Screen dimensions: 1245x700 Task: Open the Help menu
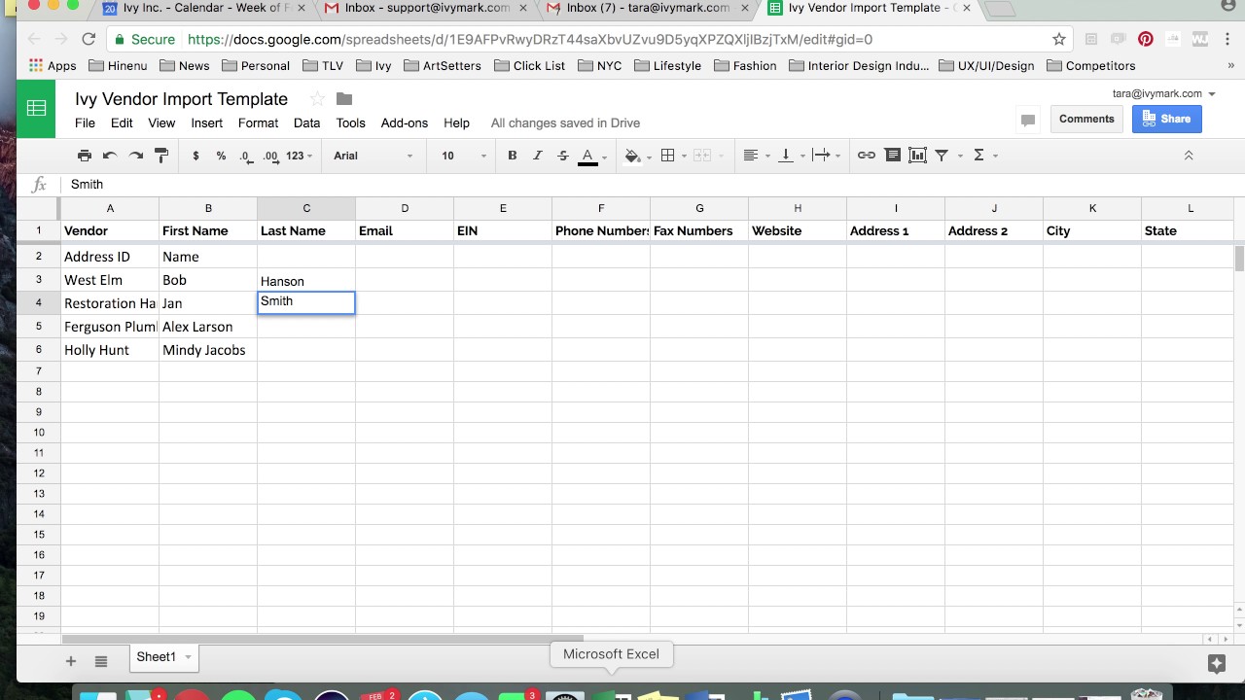[x=456, y=123]
